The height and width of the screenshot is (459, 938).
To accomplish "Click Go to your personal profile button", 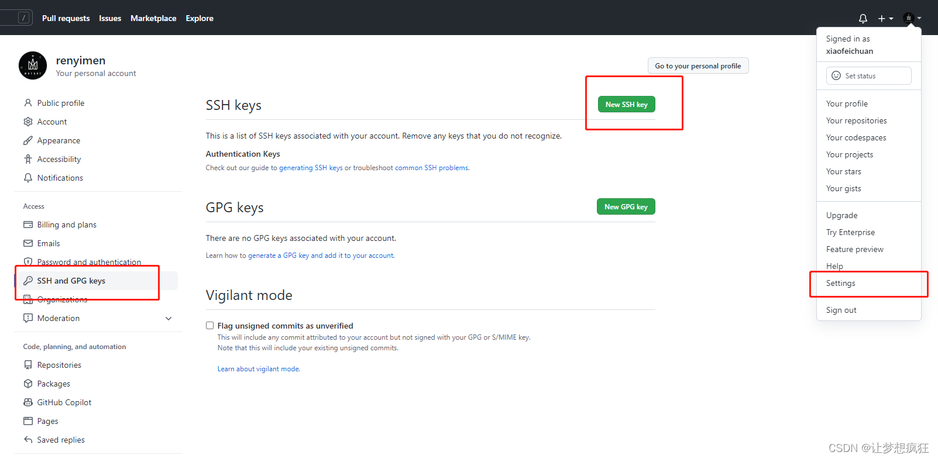I will click(698, 65).
